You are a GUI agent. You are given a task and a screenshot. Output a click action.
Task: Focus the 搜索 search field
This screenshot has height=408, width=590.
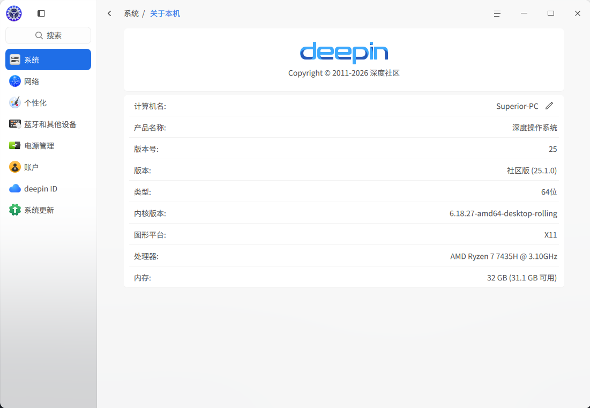click(x=48, y=35)
